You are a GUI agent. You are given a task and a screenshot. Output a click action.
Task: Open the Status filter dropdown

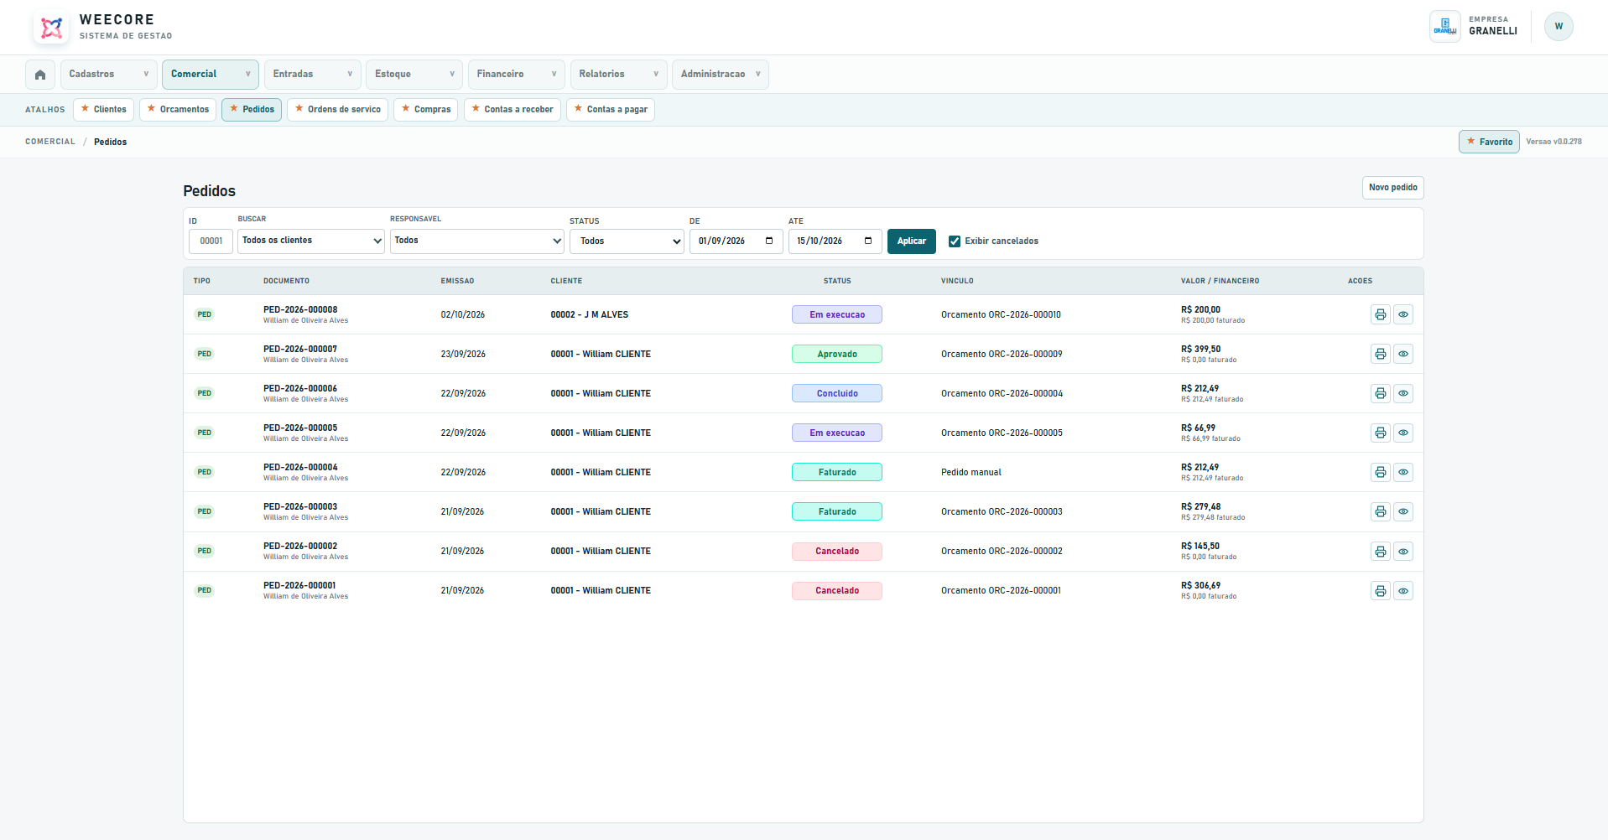pyautogui.click(x=627, y=241)
